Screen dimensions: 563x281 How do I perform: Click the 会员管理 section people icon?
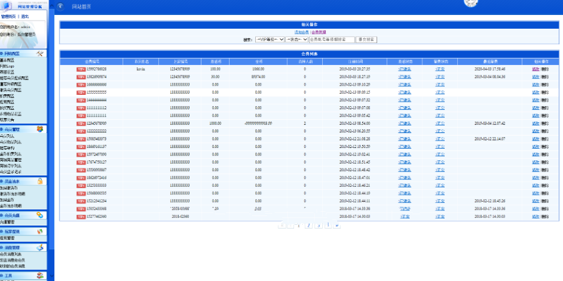39,129
